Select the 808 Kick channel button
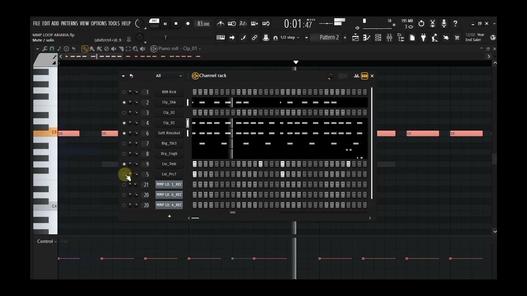This screenshot has height=296, width=527. (169, 92)
